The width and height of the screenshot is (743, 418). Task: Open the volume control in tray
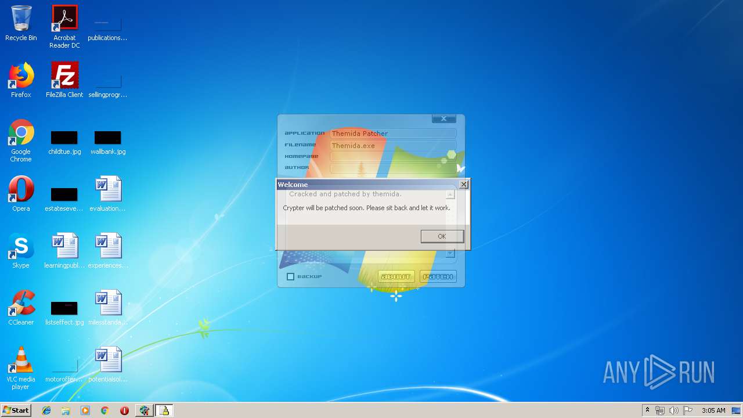coord(674,410)
